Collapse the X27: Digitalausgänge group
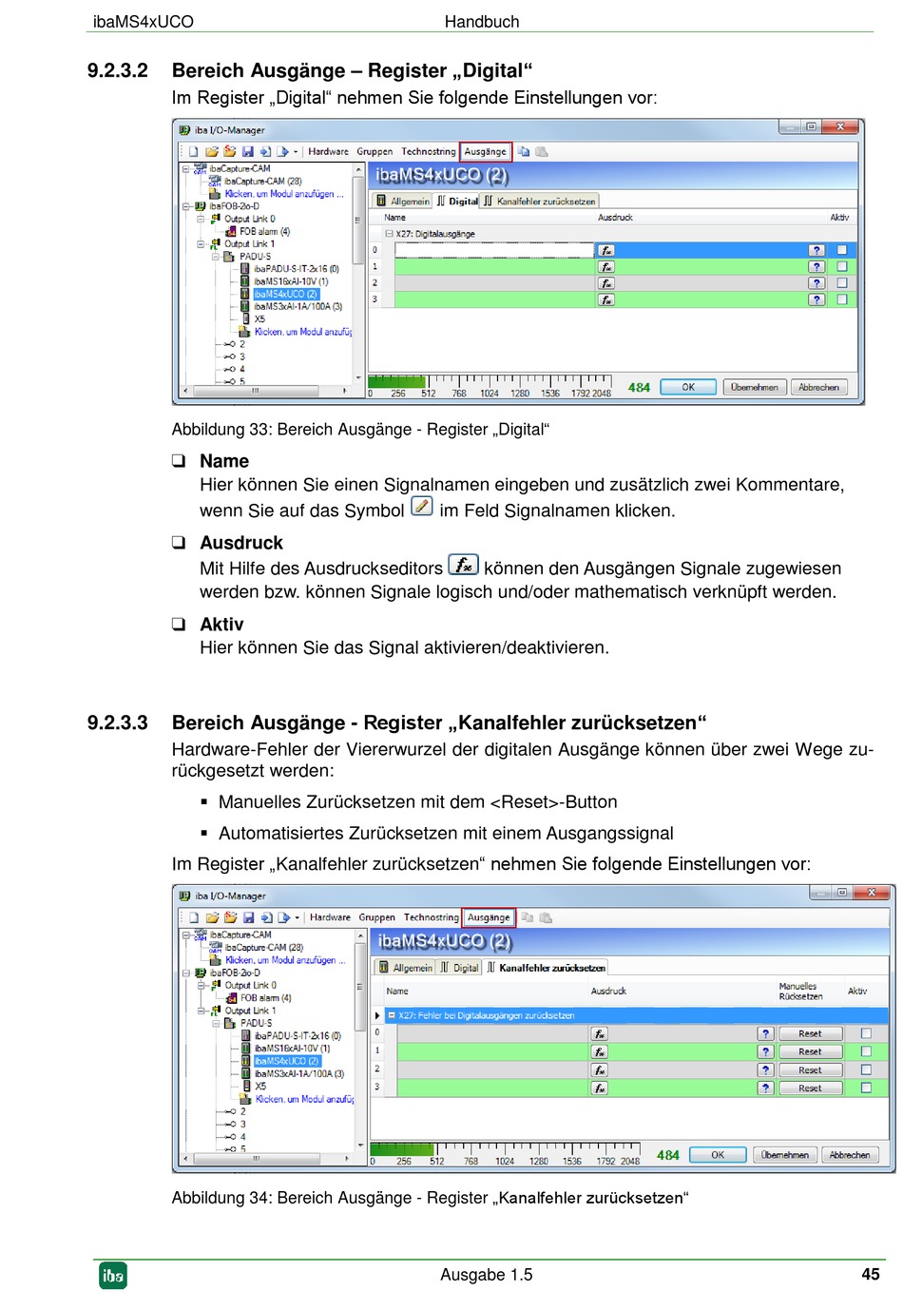 389,234
